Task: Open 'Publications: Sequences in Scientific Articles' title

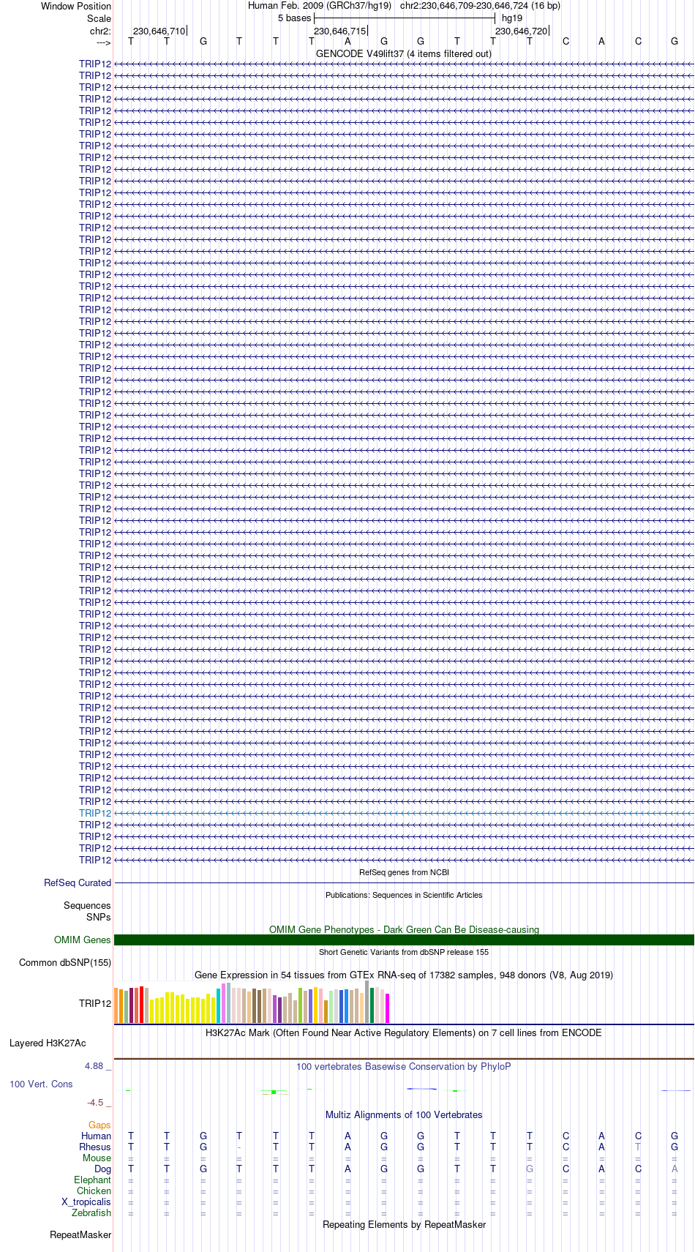Action: (x=404, y=895)
